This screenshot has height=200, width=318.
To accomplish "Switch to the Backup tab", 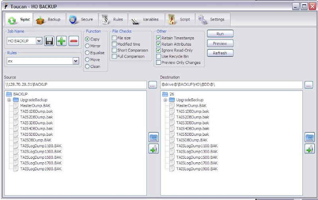I will pos(49,19).
